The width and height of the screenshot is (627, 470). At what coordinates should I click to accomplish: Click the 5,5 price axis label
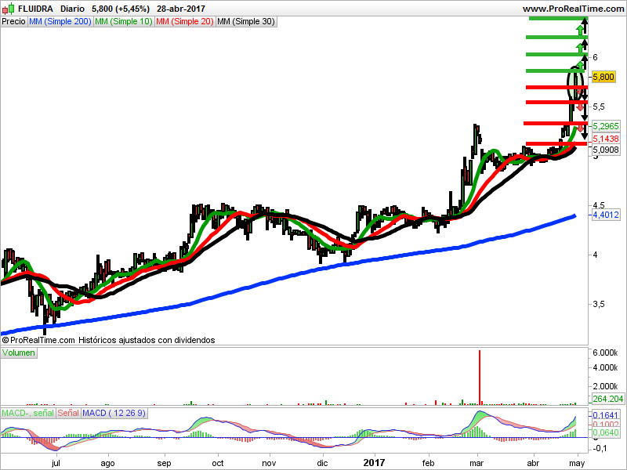pos(599,107)
